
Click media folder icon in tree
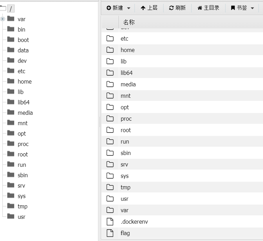pos(11,112)
